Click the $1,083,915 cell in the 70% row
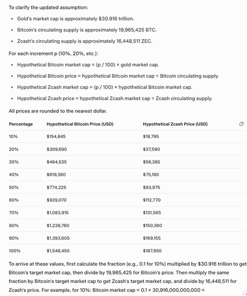 pyautogui.click(x=58, y=213)
